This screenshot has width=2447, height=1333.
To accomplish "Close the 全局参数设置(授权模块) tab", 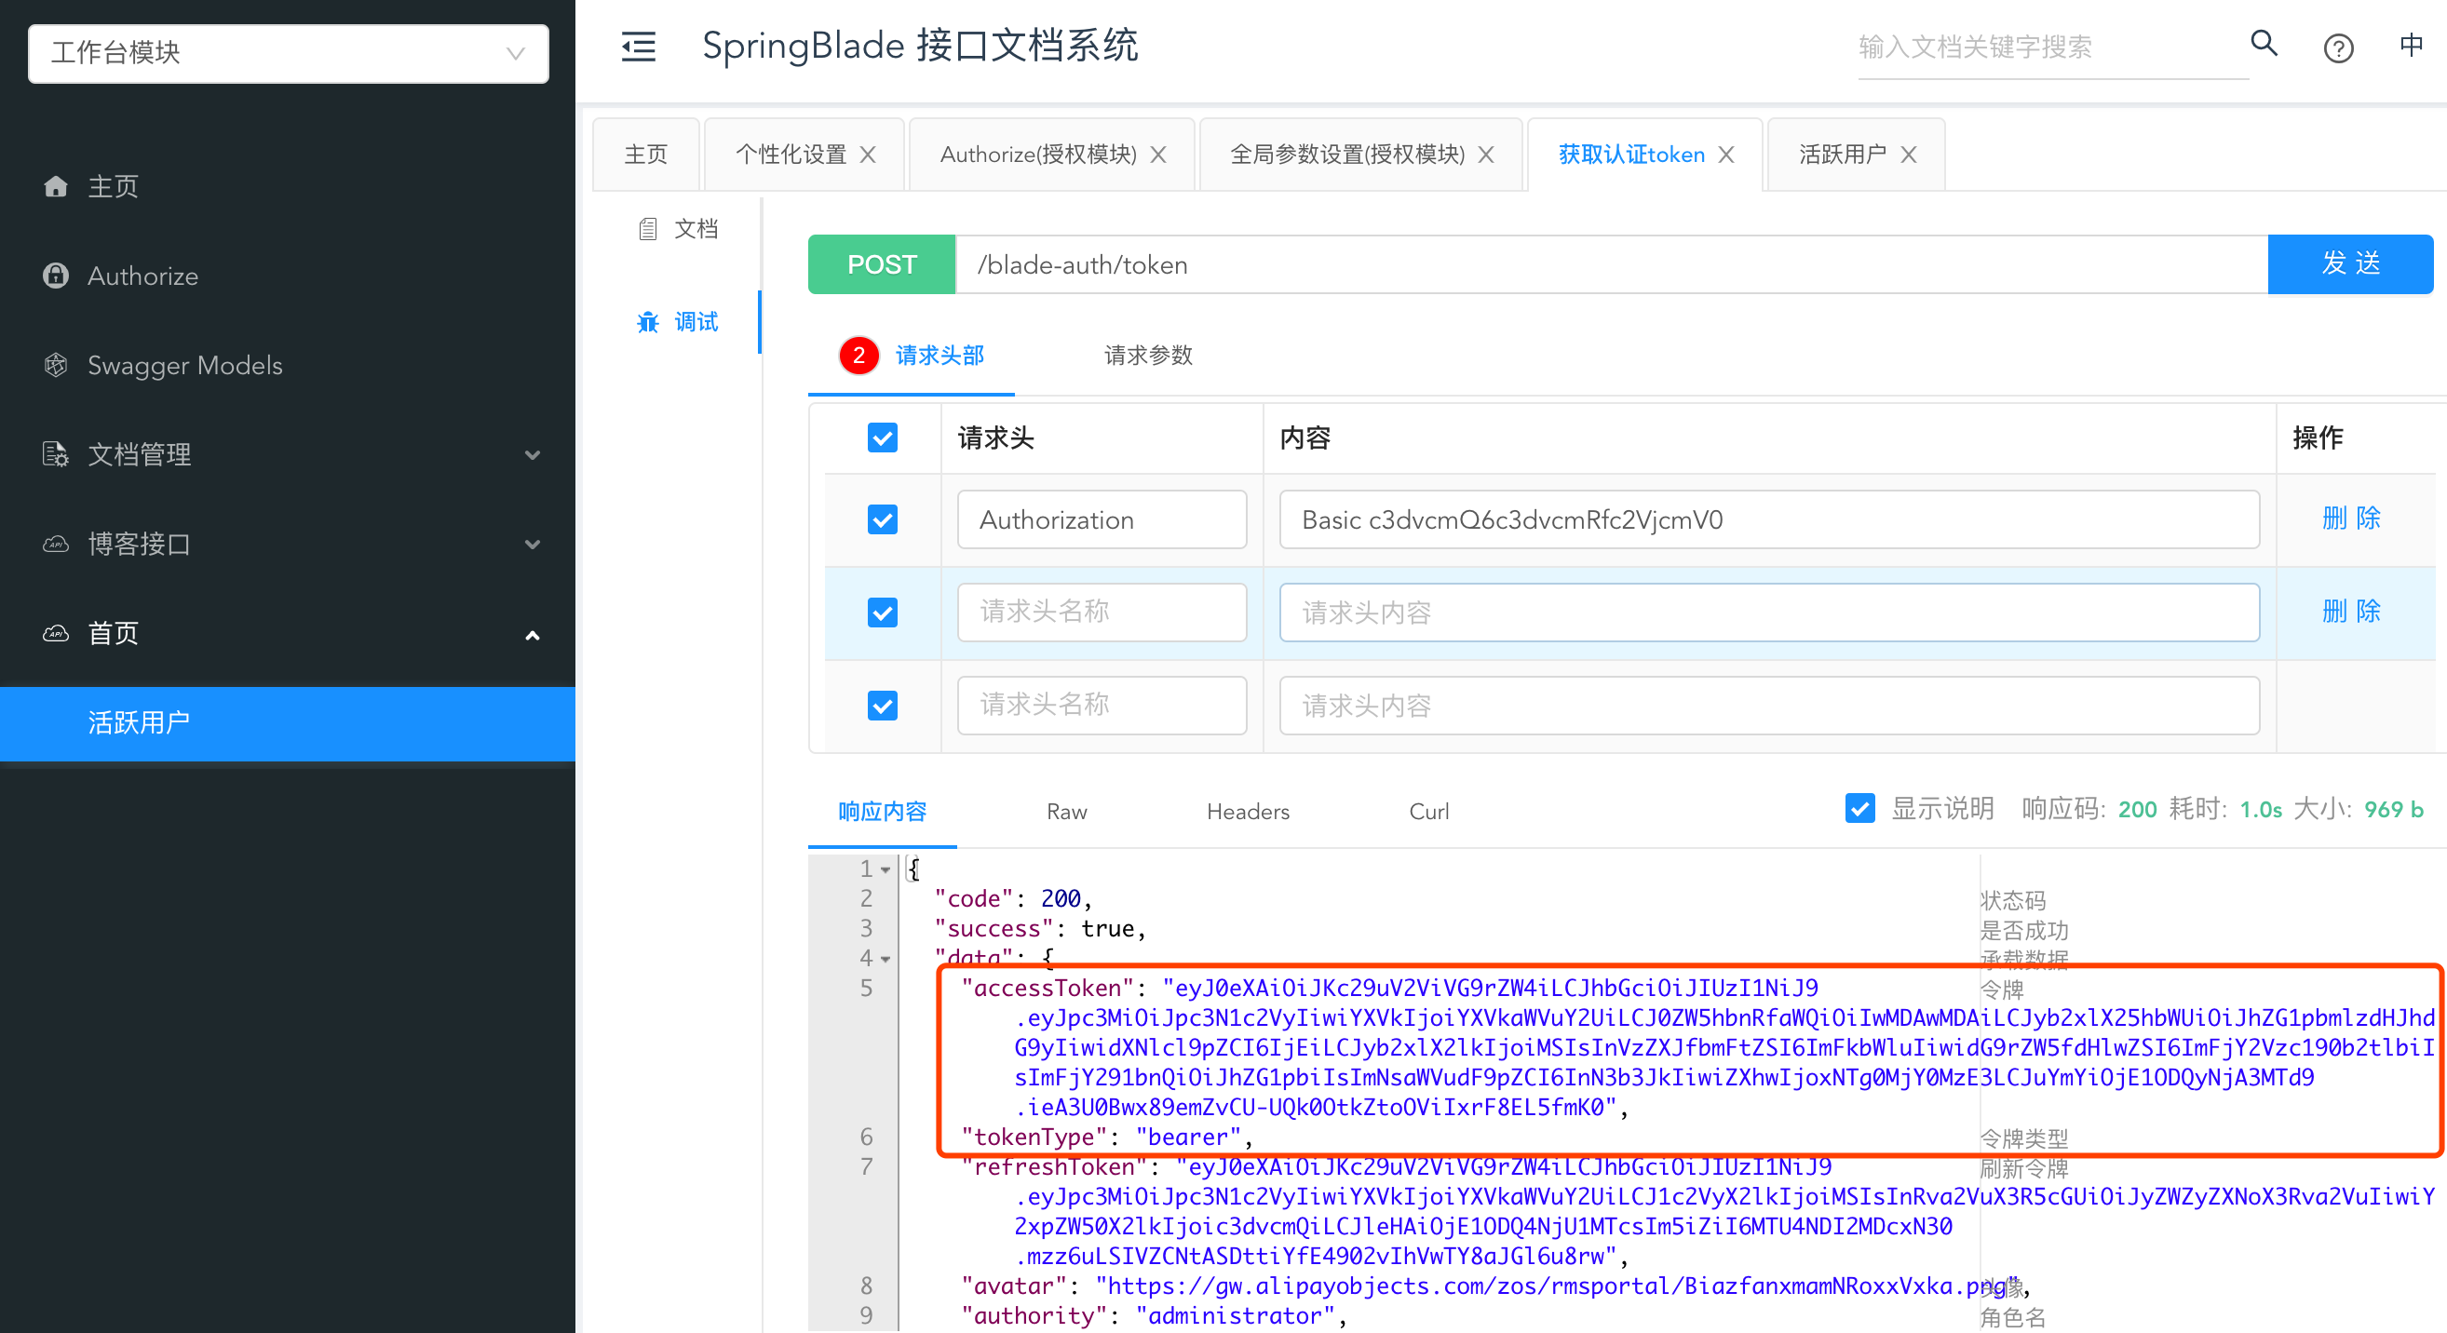I will [x=1487, y=155].
